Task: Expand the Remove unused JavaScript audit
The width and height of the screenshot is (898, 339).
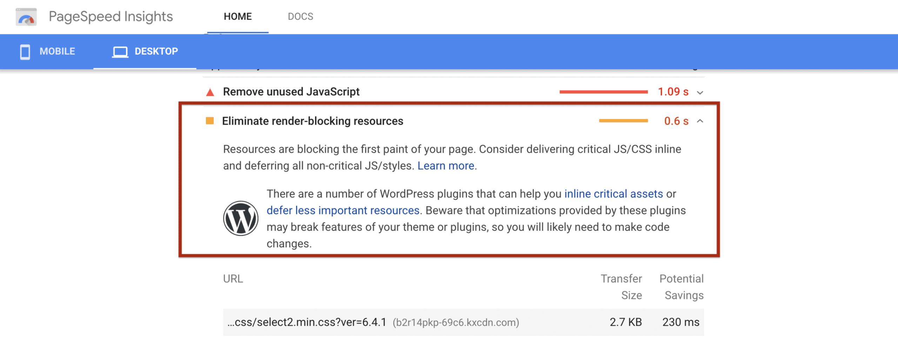Action: (x=701, y=92)
